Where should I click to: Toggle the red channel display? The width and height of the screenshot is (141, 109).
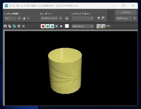[x=43, y=26]
